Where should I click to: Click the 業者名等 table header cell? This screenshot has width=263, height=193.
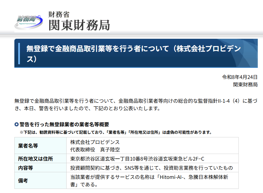tap(40, 146)
